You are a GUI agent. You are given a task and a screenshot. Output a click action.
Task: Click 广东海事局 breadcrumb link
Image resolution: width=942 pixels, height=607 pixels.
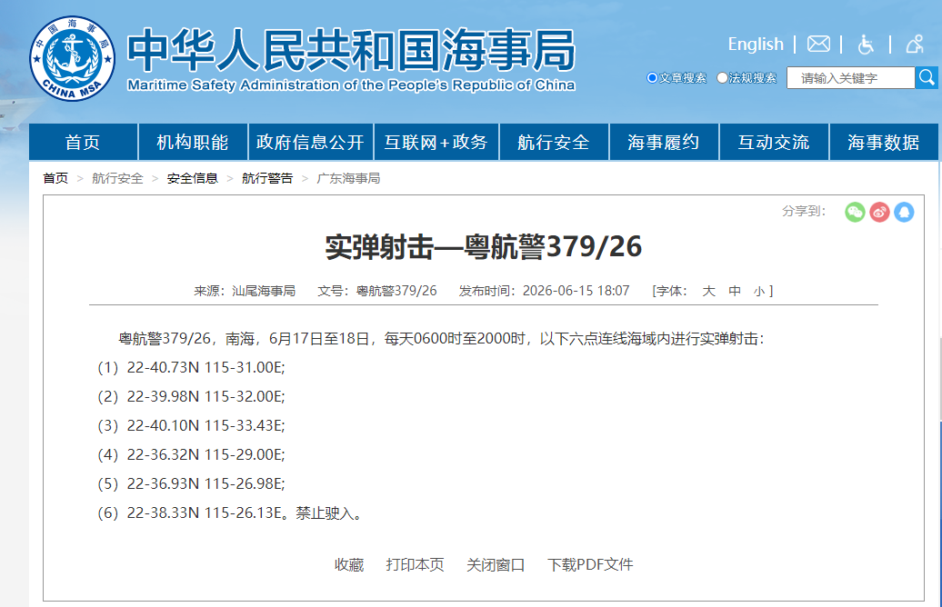pos(348,178)
